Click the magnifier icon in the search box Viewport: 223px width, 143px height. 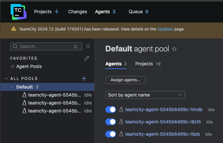[x=15, y=46]
